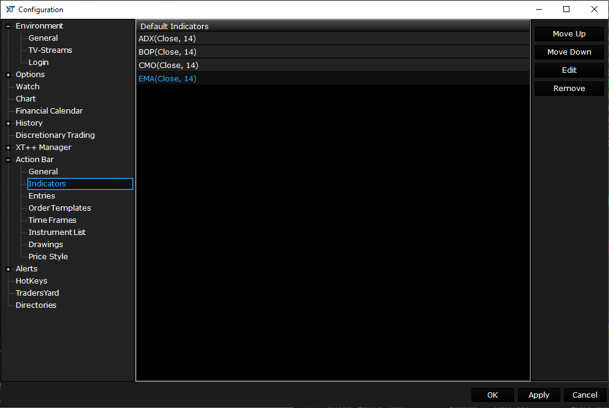Confirm changes with the OK button
Viewport: 609px width, 408px height.
492,395
